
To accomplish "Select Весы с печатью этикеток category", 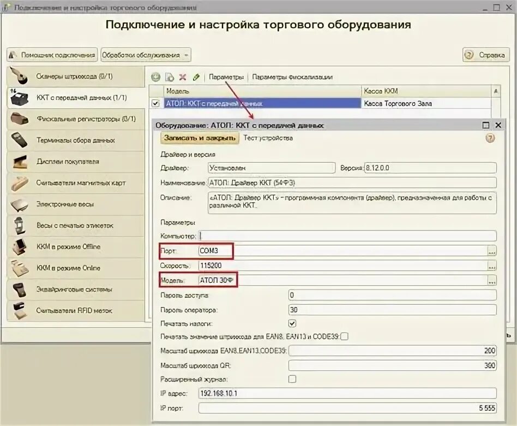I will tap(75, 225).
